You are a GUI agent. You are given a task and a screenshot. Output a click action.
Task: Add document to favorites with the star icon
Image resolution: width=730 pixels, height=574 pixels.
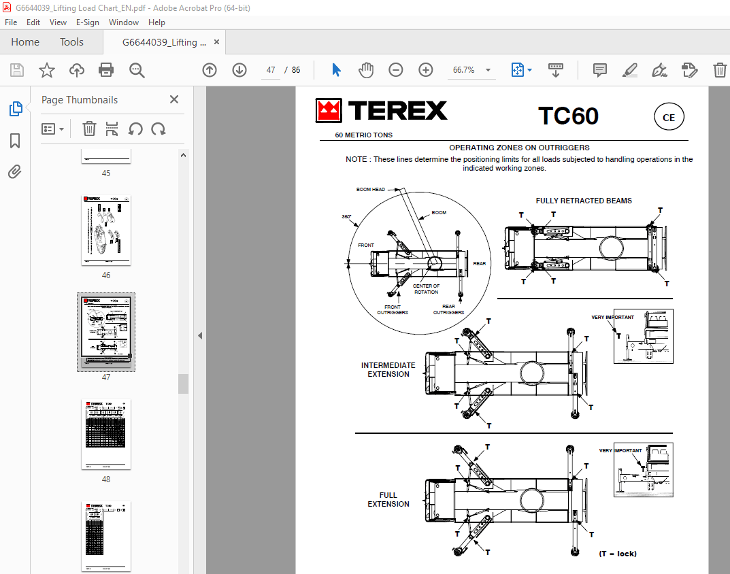pyautogui.click(x=46, y=70)
